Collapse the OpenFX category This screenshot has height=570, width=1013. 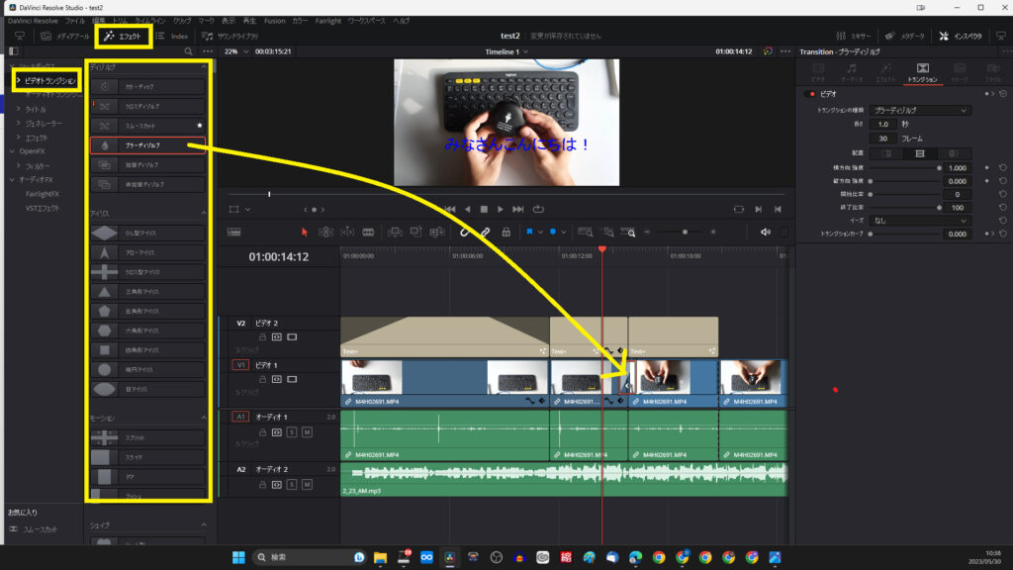click(12, 151)
